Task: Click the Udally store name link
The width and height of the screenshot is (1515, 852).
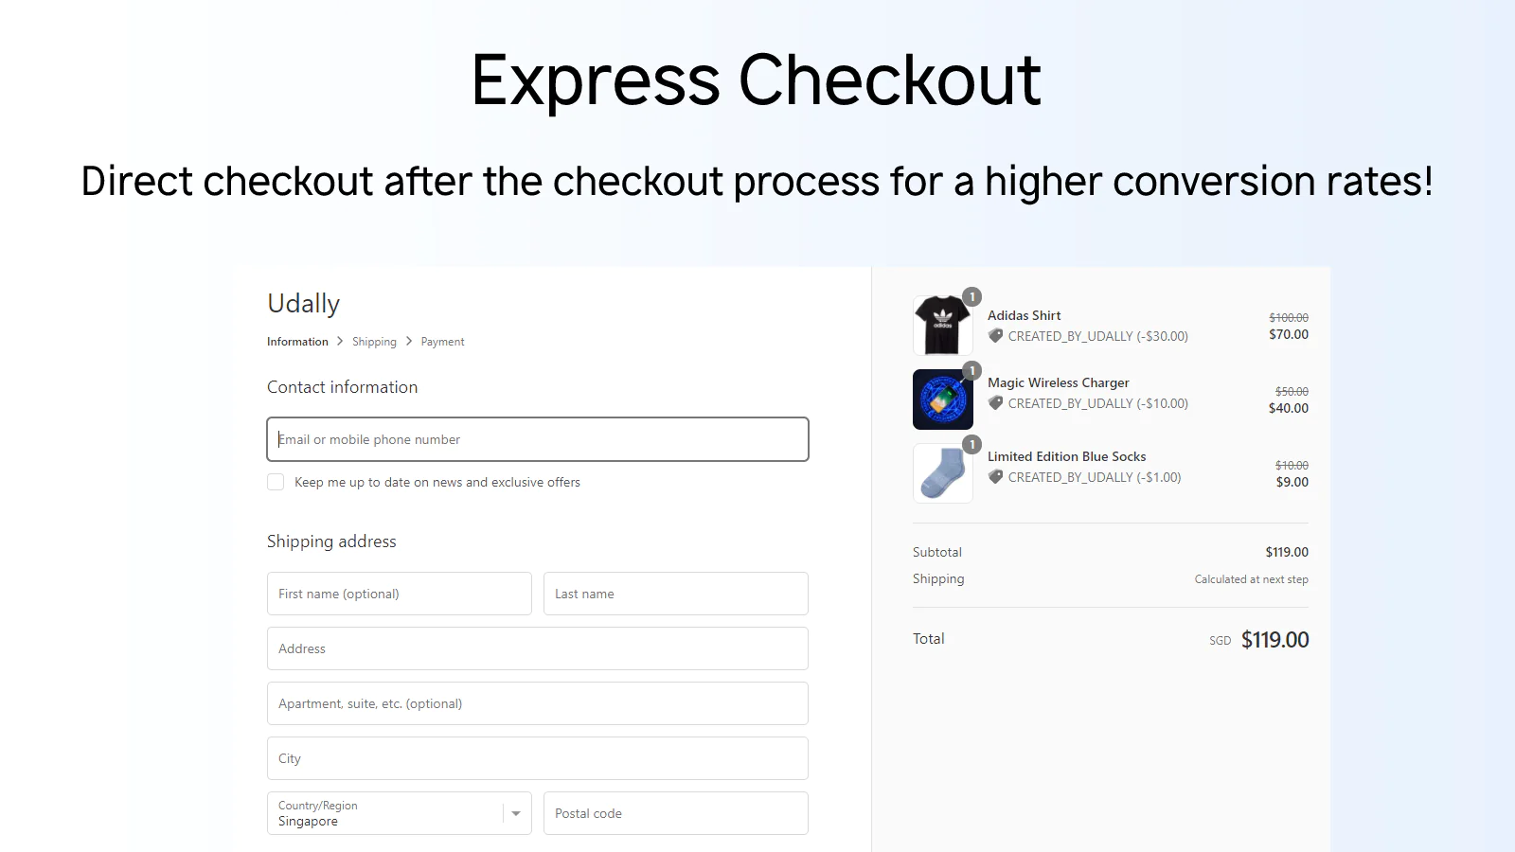Action: pos(303,304)
